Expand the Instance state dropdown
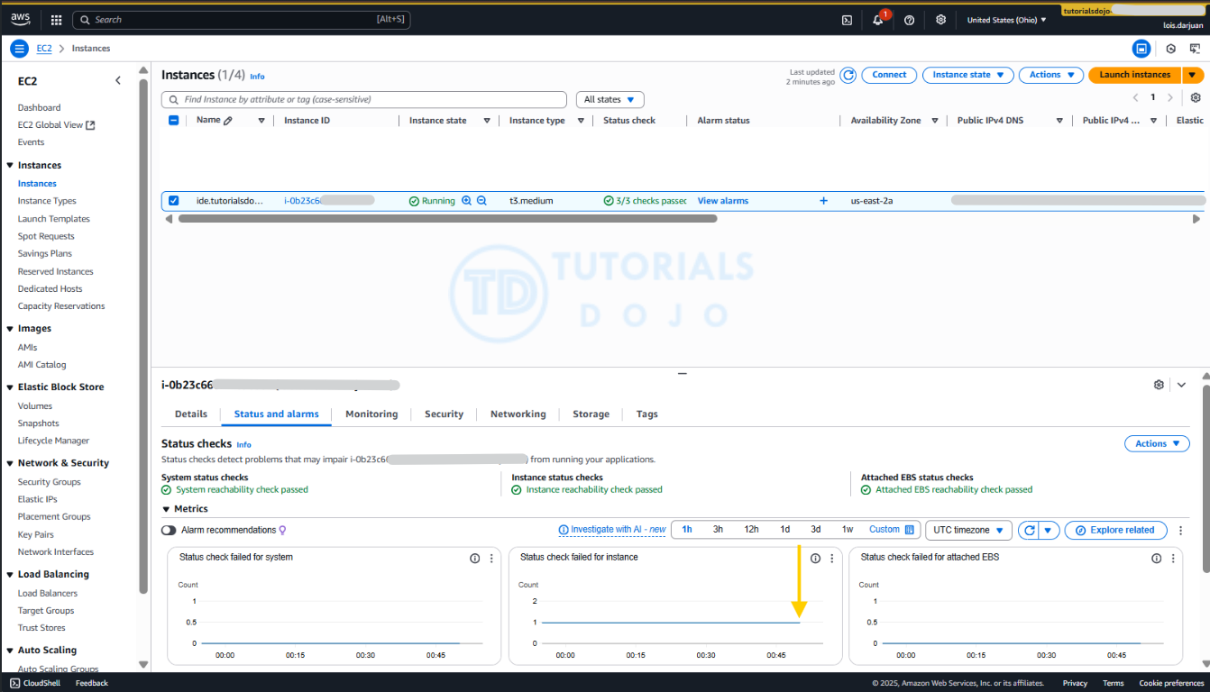Viewport: 1210px width, 692px height. 967,75
